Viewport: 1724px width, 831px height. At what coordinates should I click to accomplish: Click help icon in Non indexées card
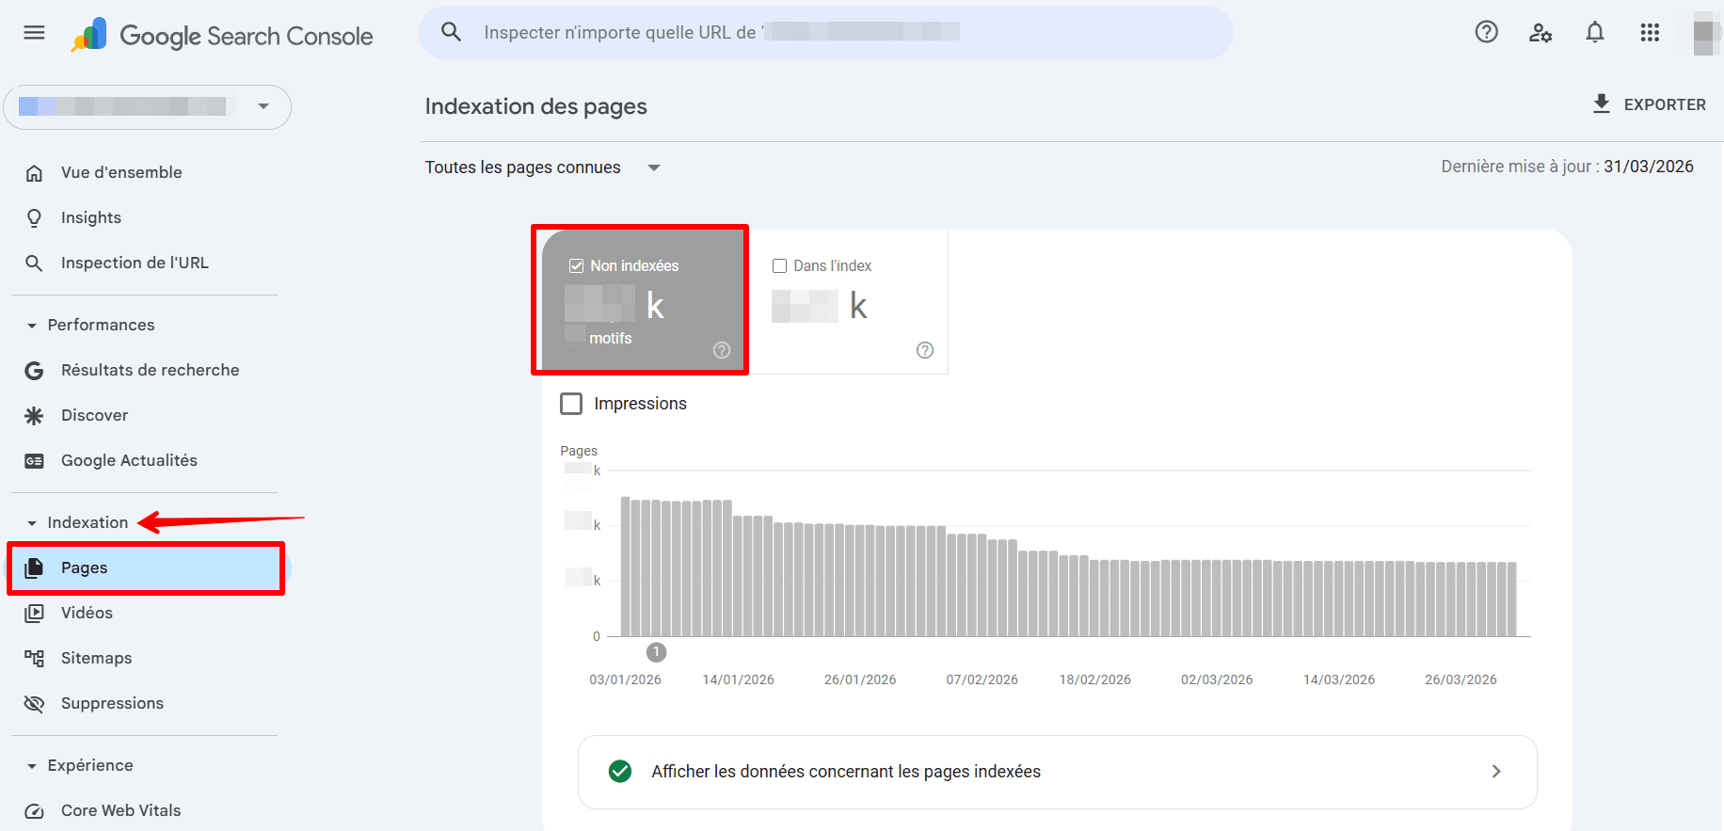pos(722,350)
